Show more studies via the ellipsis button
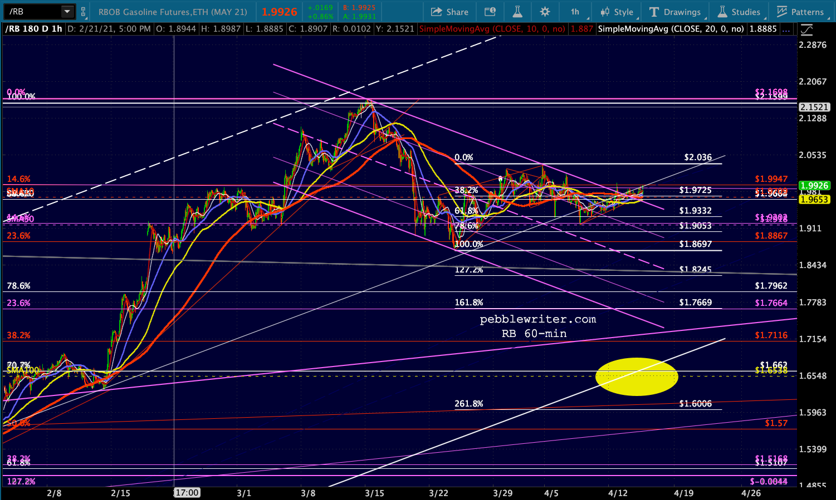This screenshot has height=500, width=836. pyautogui.click(x=785, y=29)
